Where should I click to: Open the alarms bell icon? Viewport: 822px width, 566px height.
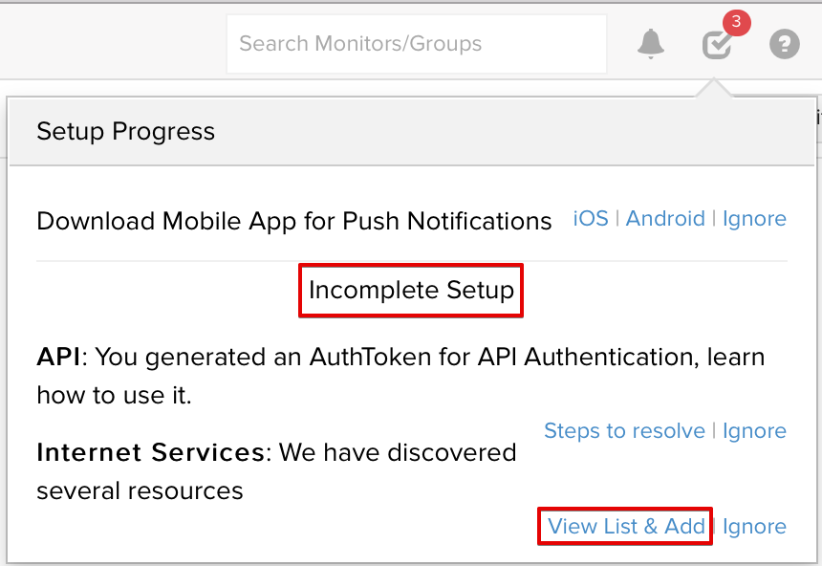651,44
